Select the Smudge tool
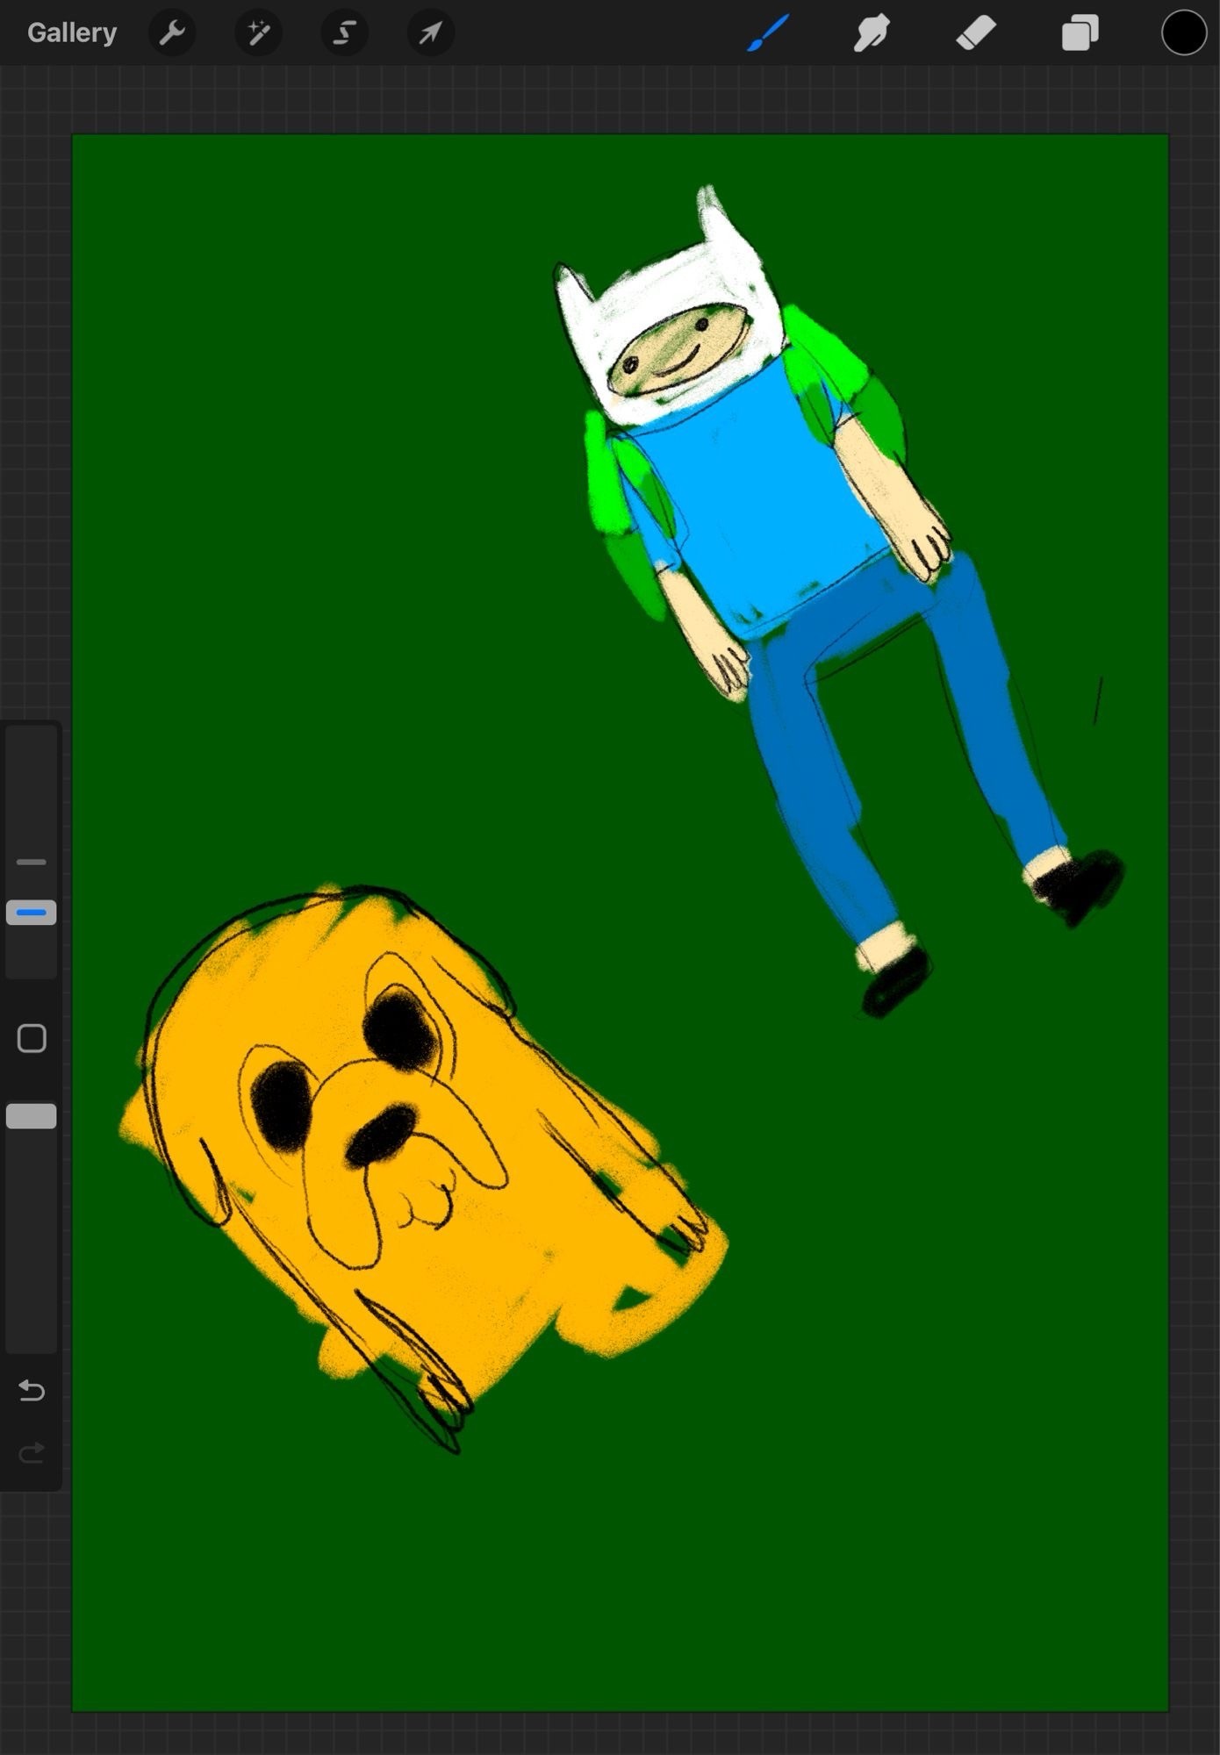1220x1755 pixels. click(x=872, y=33)
